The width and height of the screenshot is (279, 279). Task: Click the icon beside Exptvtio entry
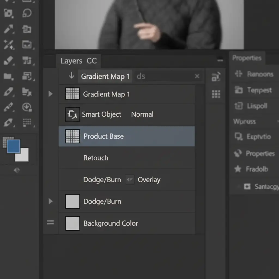pyautogui.click(x=239, y=136)
